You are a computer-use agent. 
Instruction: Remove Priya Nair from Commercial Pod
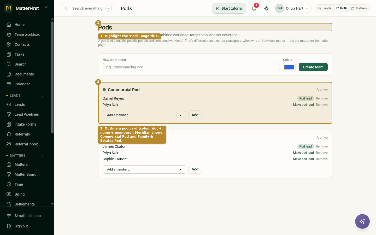coord(322,105)
